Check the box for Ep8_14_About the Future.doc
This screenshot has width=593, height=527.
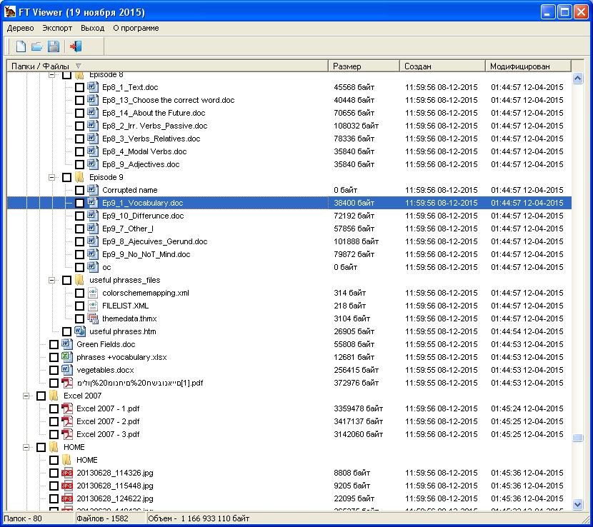tap(79, 113)
